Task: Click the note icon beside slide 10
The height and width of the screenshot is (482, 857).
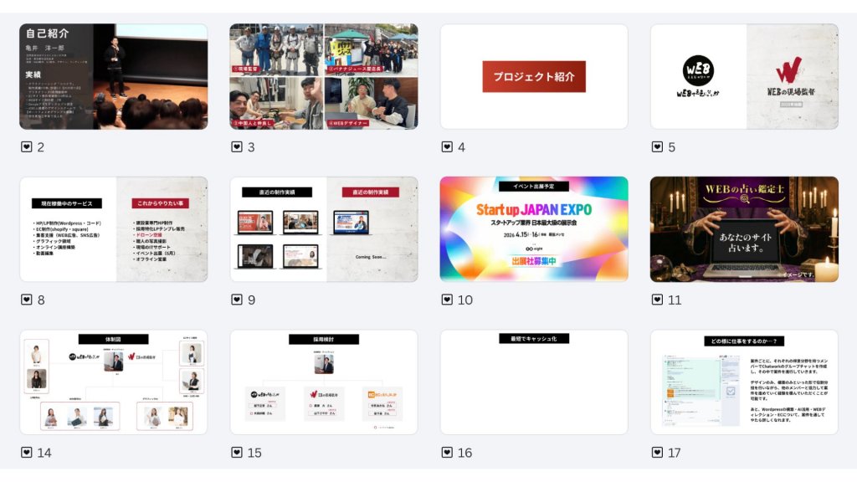Action: pyautogui.click(x=447, y=300)
